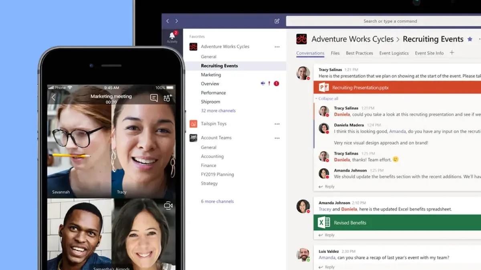Select General channel under Adventure Works Cycles
This screenshot has height=270, width=481.
pyautogui.click(x=208, y=57)
